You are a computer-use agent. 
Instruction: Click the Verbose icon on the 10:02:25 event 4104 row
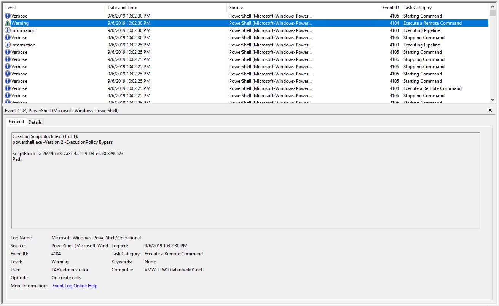tap(8, 88)
